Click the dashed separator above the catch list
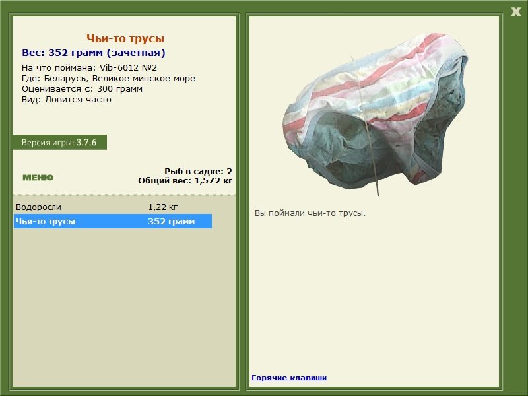 (x=124, y=195)
